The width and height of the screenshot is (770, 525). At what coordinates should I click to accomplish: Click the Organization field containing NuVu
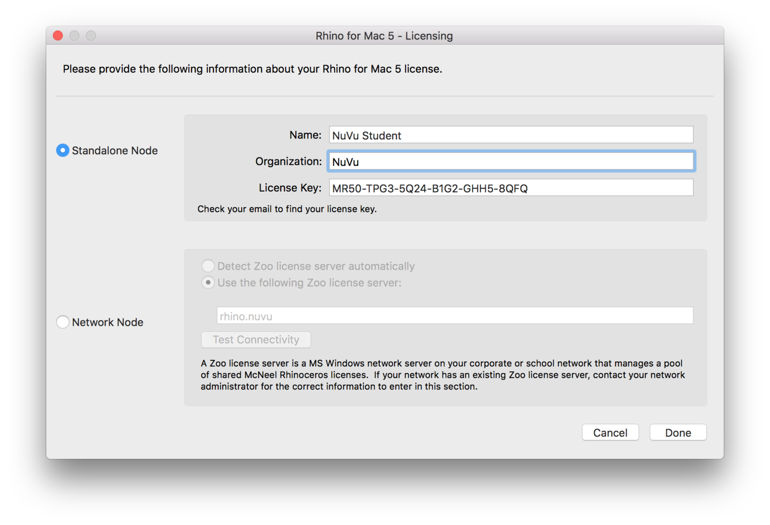(x=511, y=161)
